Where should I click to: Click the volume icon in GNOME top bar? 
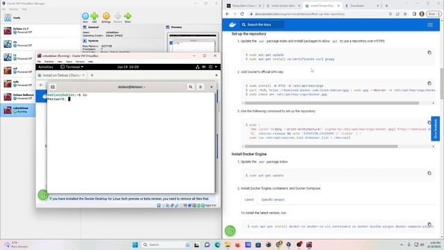click(x=204, y=67)
